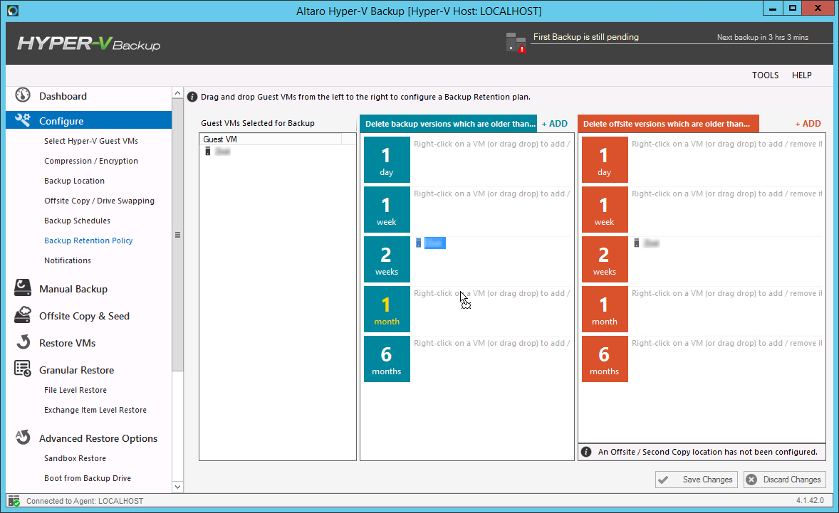Select blue 2 weeks retention tile
839x513 pixels.
coord(387,259)
